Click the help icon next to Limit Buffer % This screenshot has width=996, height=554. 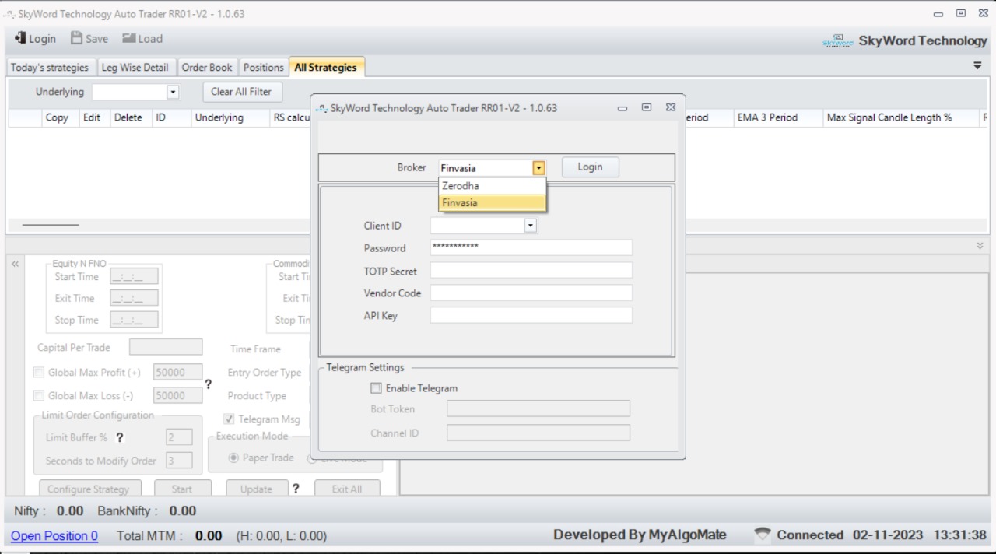(x=120, y=437)
